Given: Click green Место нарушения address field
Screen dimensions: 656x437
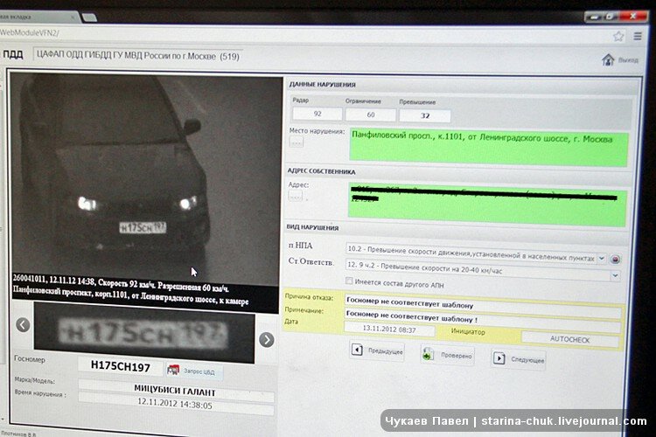Looking at the screenshot, I should coord(488,147).
